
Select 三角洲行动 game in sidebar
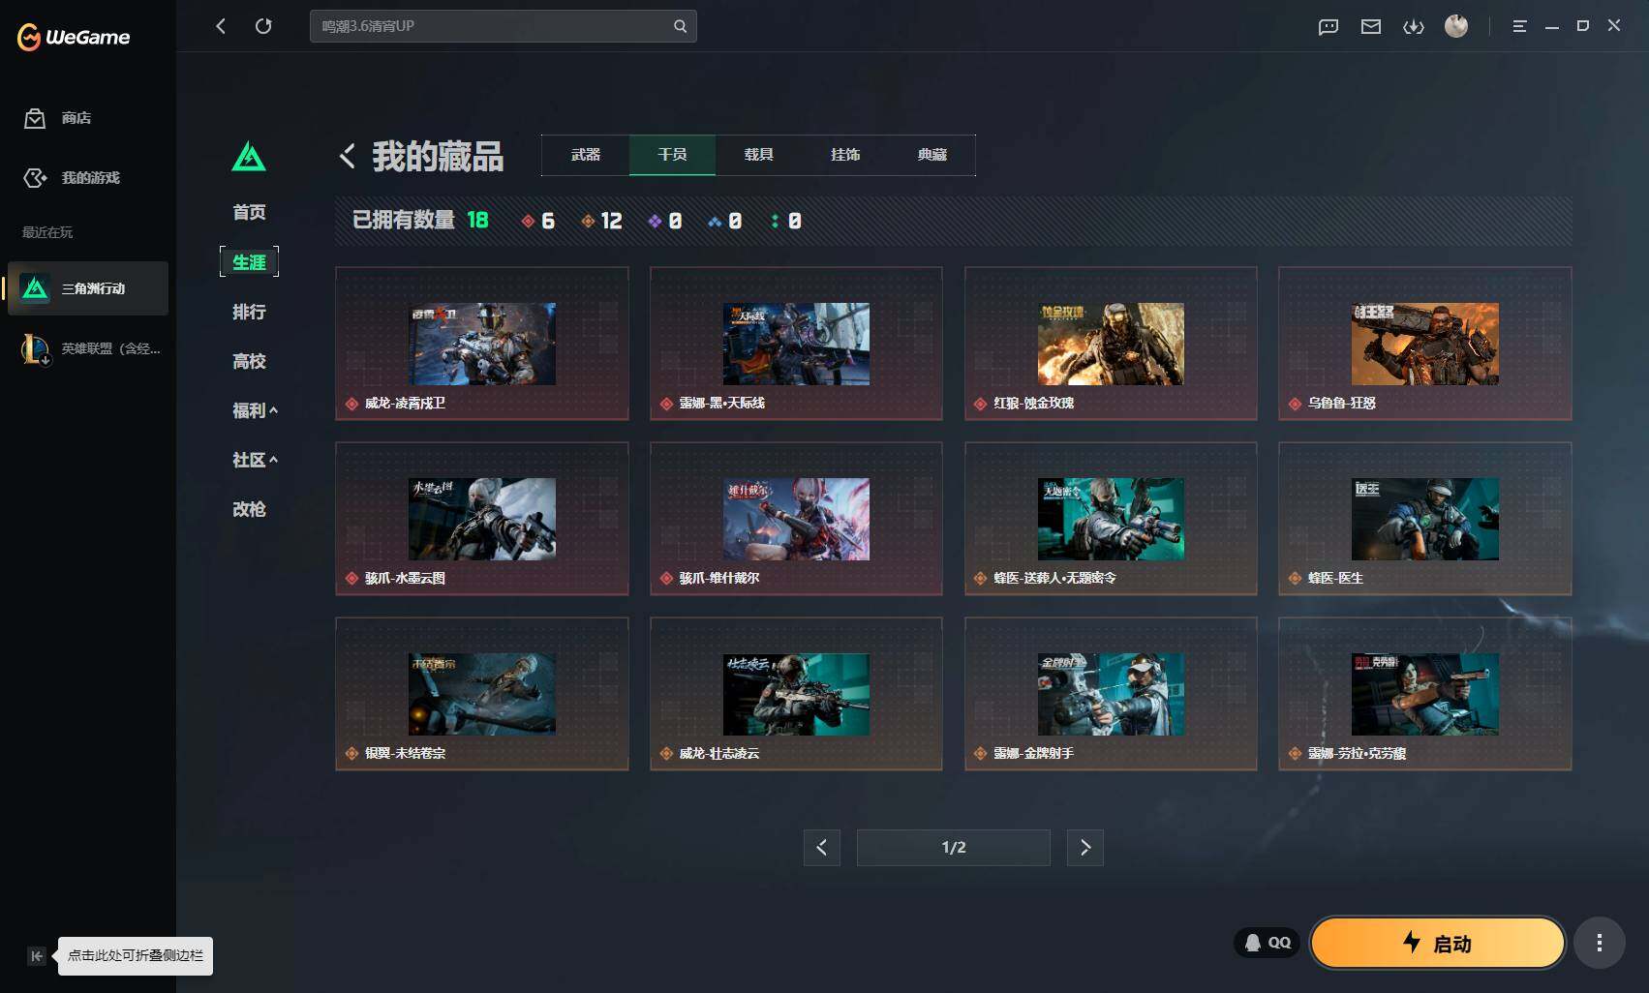pyautogui.click(x=88, y=288)
